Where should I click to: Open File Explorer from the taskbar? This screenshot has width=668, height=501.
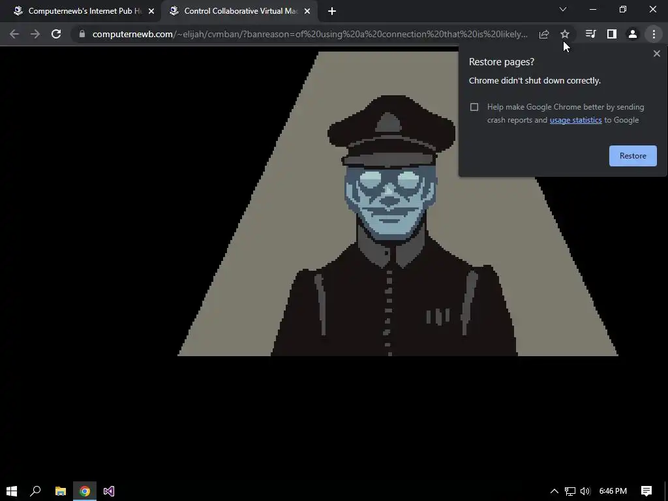click(x=61, y=491)
